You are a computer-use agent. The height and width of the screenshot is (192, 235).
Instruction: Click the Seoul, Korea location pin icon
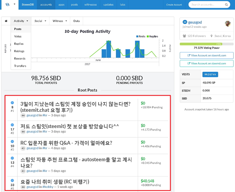coord(211,36)
